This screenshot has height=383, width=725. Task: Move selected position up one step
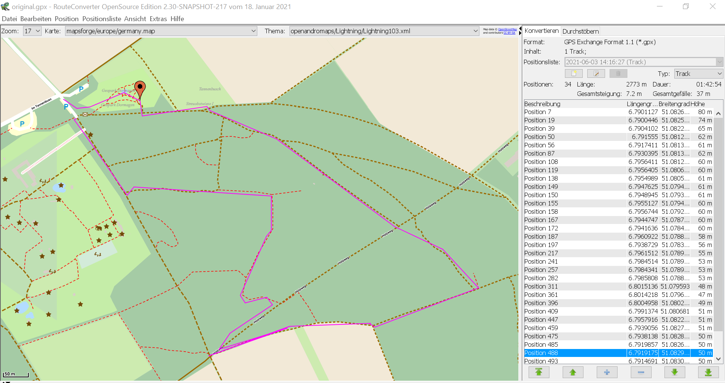click(573, 372)
